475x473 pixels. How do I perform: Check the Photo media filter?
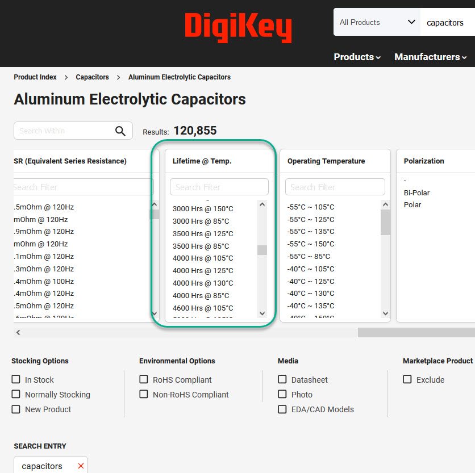(282, 394)
